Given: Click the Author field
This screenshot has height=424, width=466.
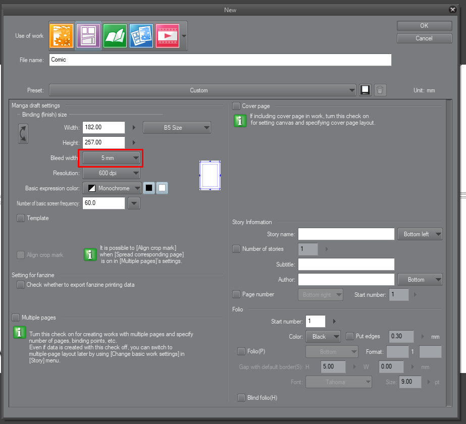Looking at the screenshot, I should pyautogui.click(x=346, y=280).
